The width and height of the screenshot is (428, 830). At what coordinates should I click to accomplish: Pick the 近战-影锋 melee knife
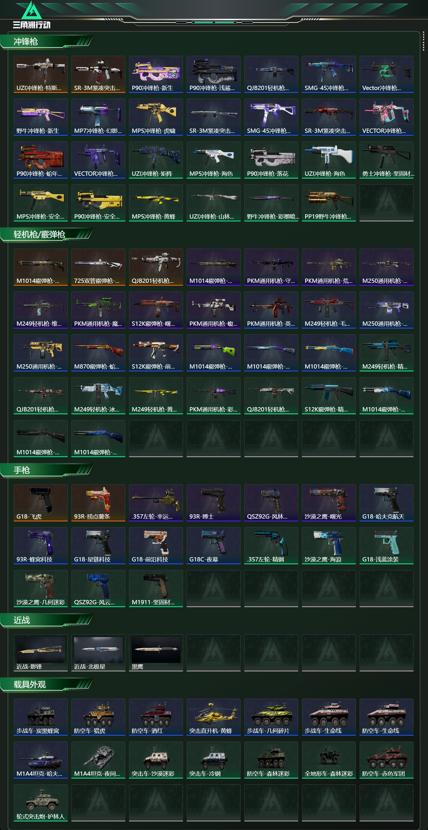tap(41, 653)
